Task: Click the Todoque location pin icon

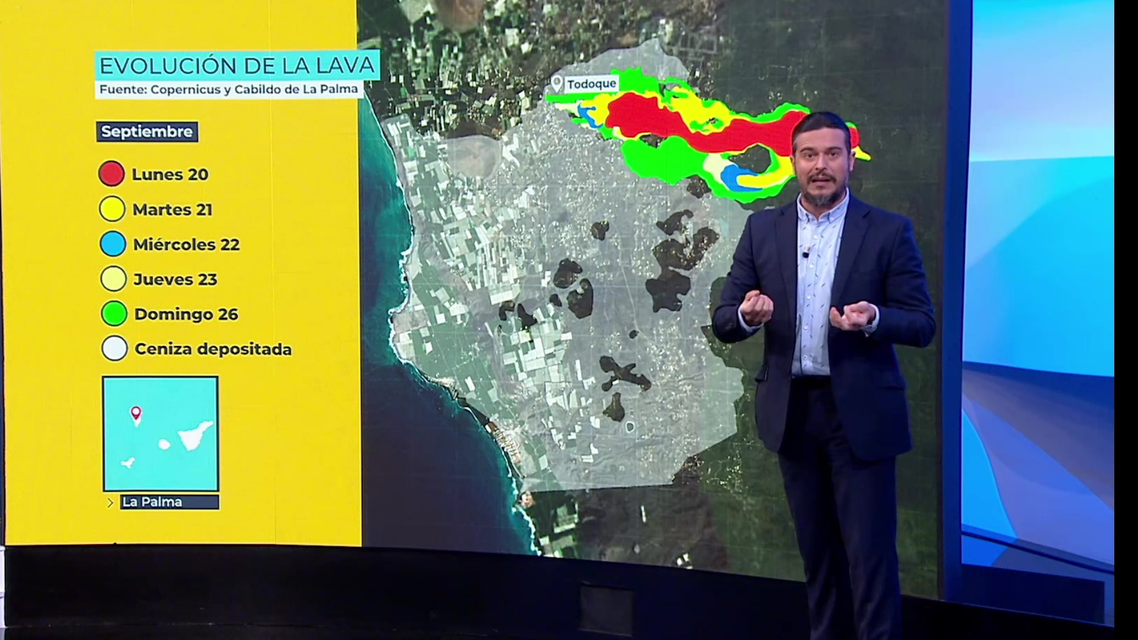Action: tap(557, 84)
